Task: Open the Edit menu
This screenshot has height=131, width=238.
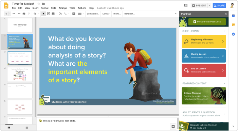Action: pos(20,8)
